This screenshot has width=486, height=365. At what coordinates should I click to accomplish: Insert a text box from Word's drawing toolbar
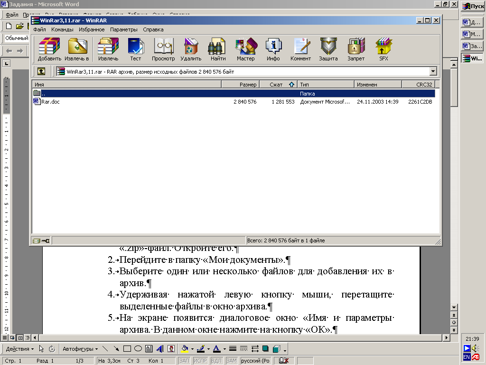coord(149,349)
